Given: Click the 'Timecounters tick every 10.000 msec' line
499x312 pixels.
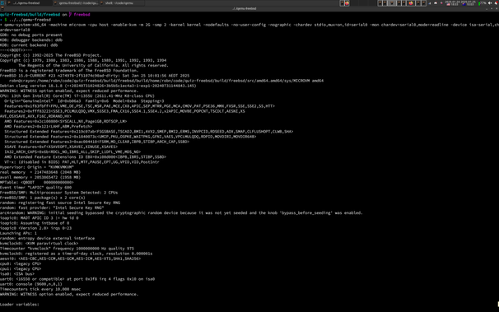Looking at the screenshot, I should tap(40, 290).
